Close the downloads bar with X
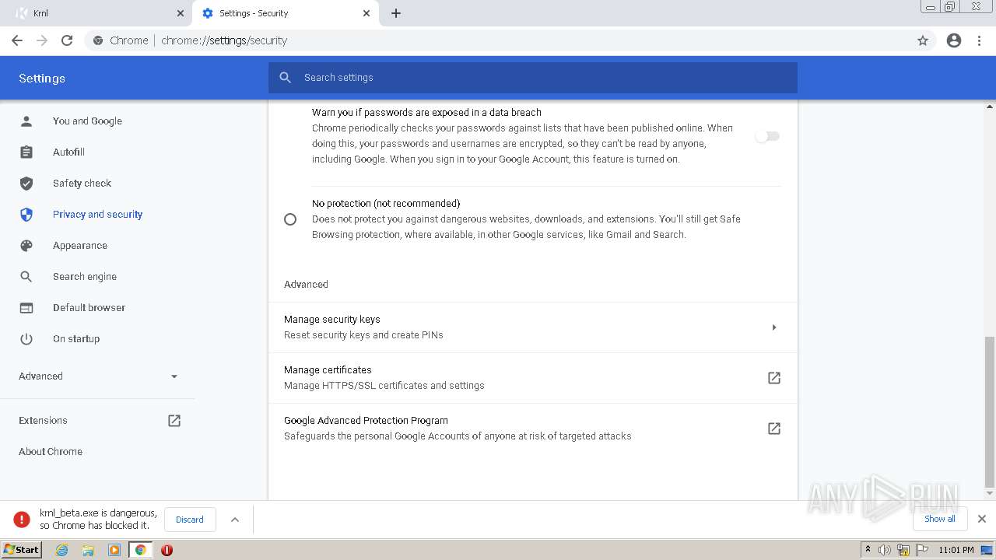Image resolution: width=996 pixels, height=560 pixels. pyautogui.click(x=982, y=519)
